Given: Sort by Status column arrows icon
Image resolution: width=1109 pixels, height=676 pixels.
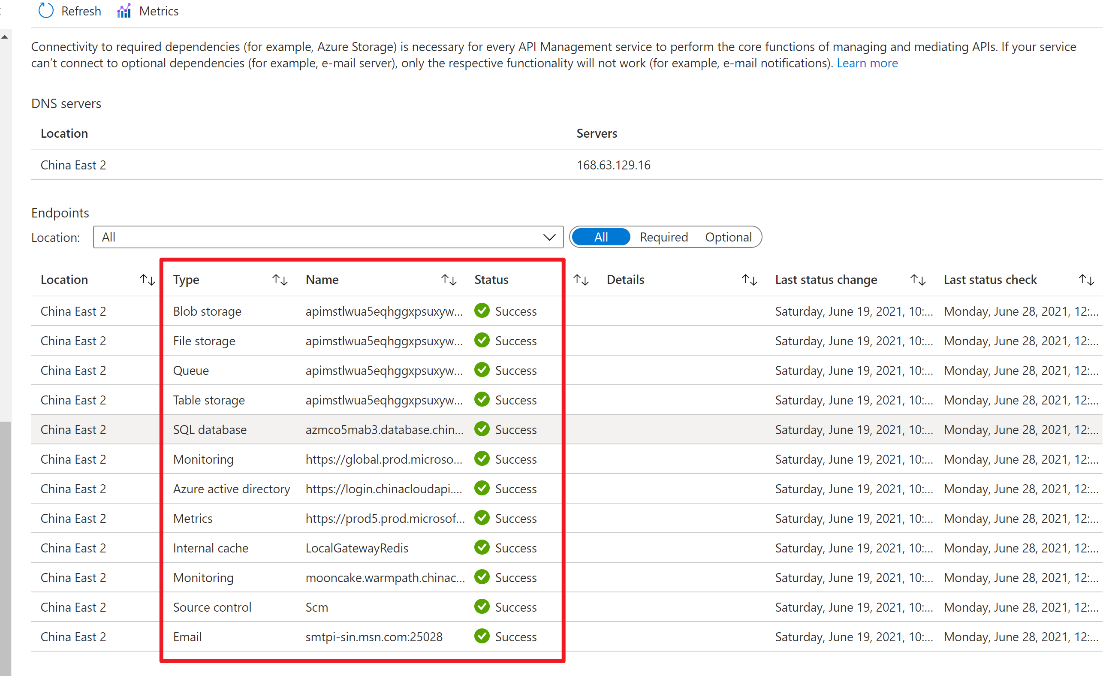Looking at the screenshot, I should click(x=581, y=280).
